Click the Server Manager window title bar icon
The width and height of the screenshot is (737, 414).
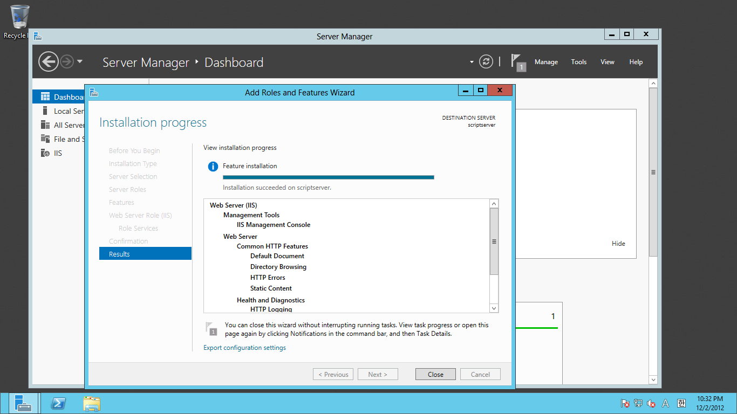[38, 36]
